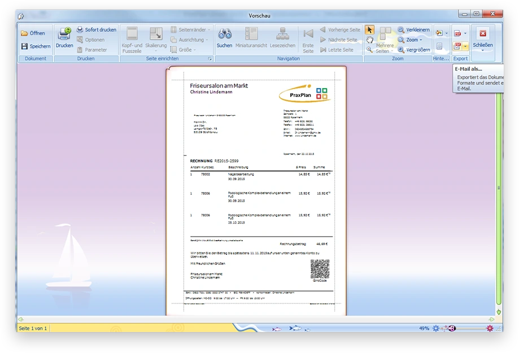The width and height of the screenshot is (519, 353).
Task: Click Schließen to close the preview
Action: coord(482,37)
